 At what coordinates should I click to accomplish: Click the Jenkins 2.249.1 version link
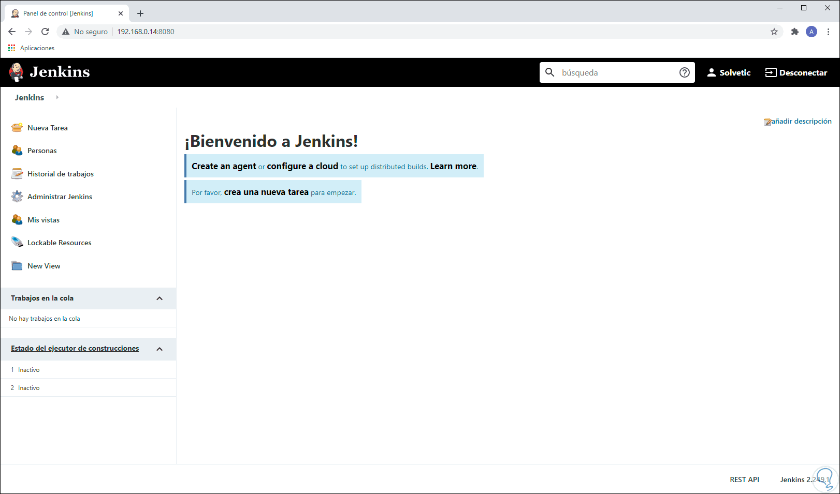coord(804,480)
